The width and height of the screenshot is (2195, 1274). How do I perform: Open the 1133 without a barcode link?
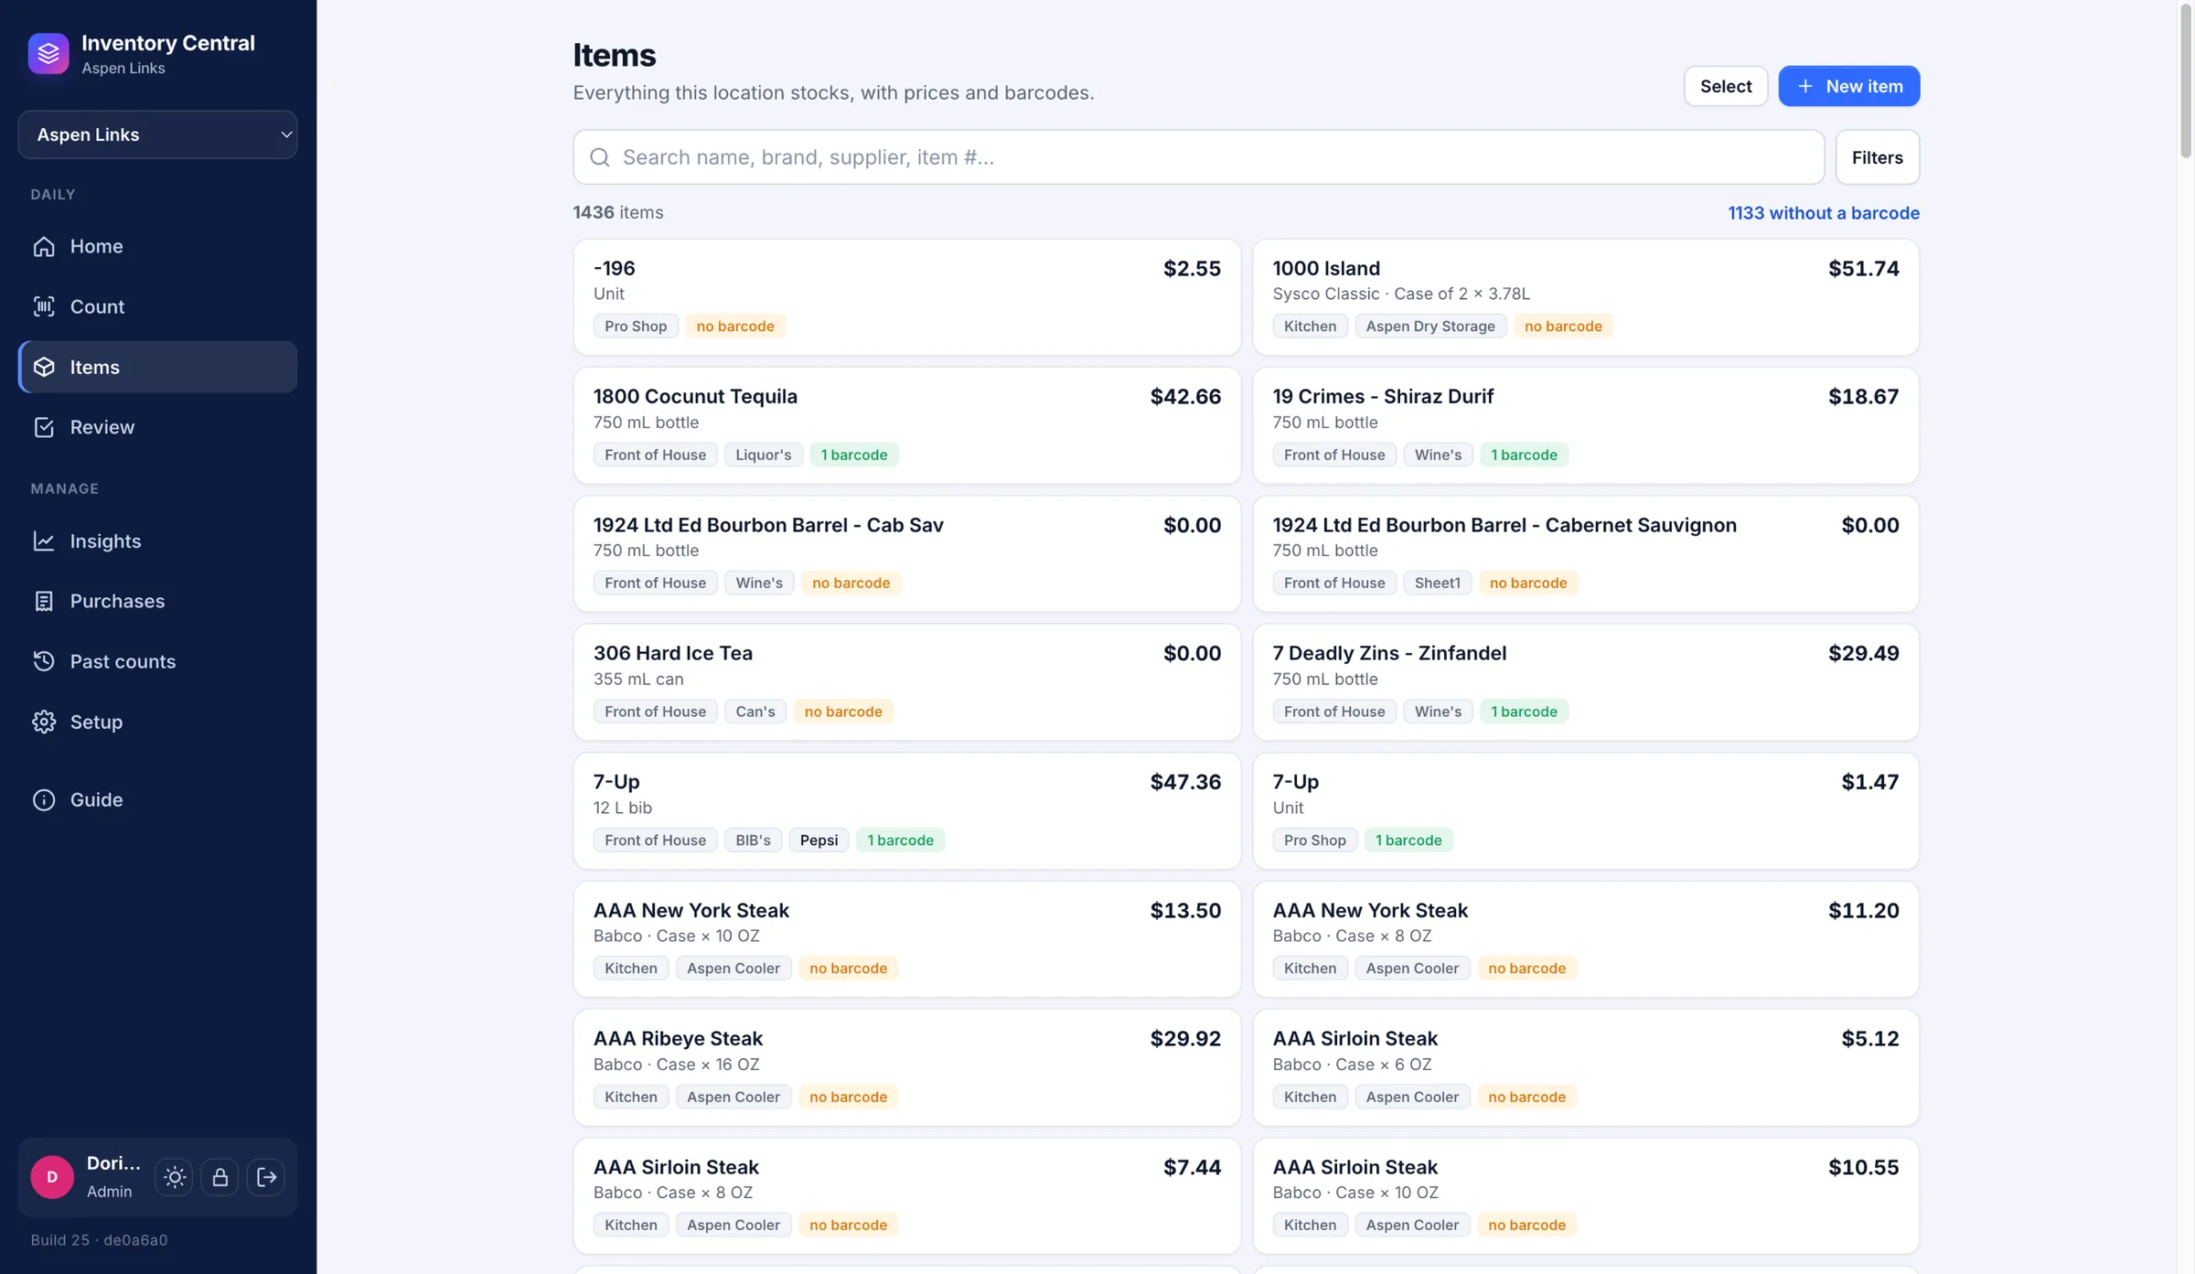(1823, 212)
